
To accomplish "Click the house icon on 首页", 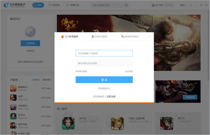I will (x=35, y=5).
